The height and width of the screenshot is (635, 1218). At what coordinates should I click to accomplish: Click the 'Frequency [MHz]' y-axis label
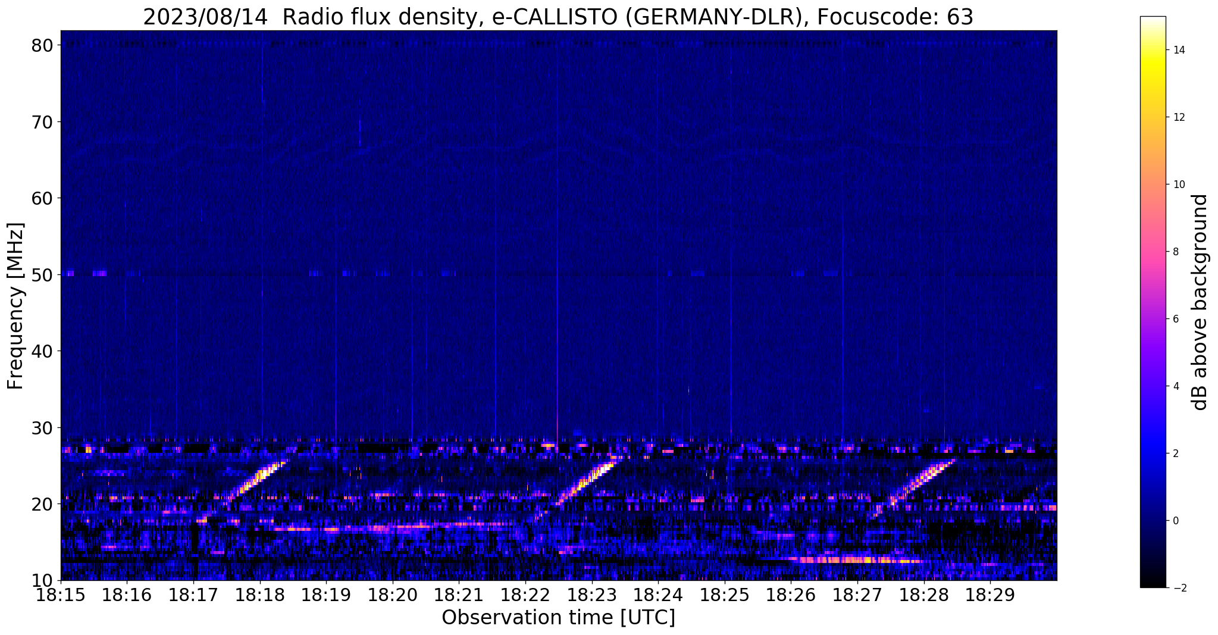tap(15, 306)
